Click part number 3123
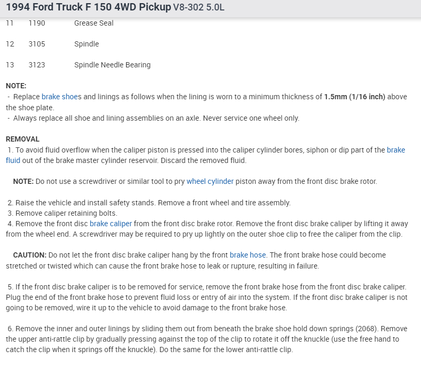The image size is (421, 373). point(37,65)
